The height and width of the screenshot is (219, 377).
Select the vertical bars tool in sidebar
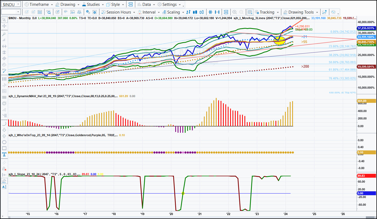click(4, 79)
